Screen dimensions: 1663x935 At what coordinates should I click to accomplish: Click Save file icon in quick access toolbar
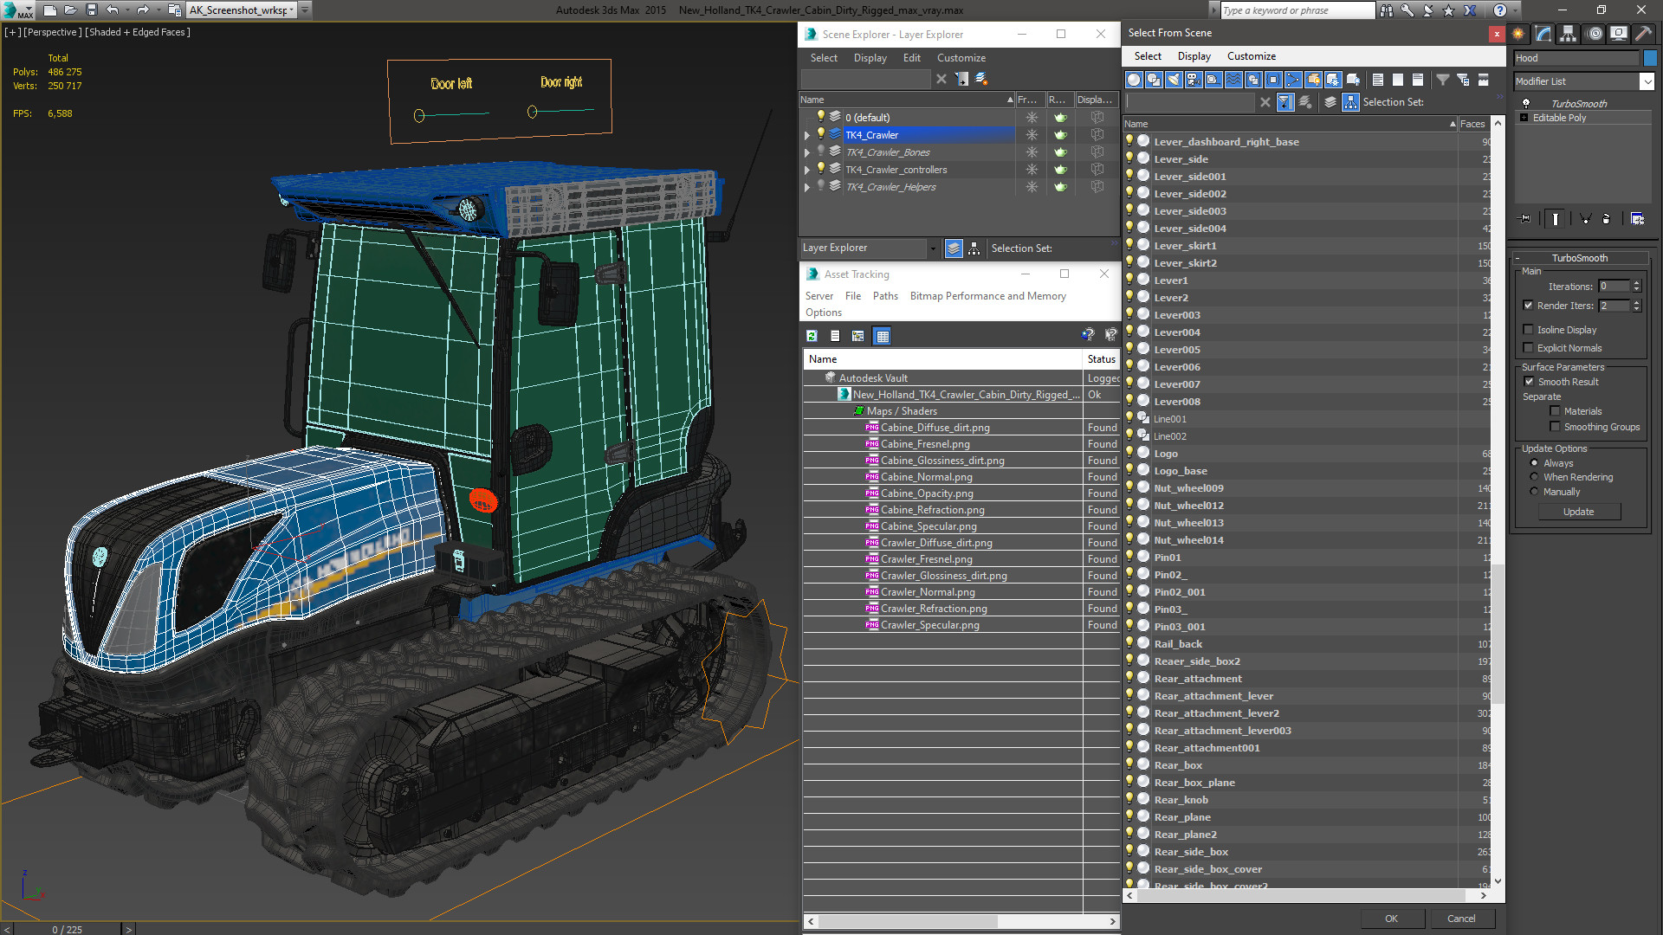[x=92, y=10]
